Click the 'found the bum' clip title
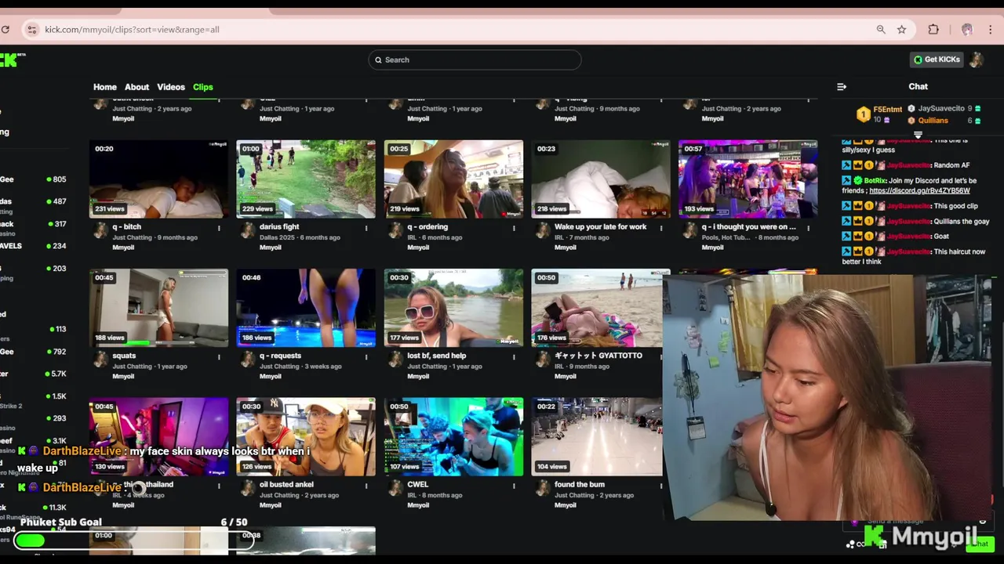 pyautogui.click(x=580, y=484)
